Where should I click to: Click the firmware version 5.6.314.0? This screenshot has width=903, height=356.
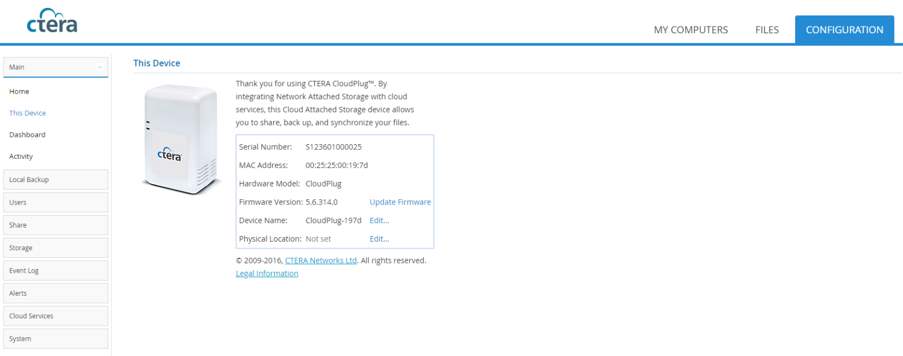click(322, 202)
